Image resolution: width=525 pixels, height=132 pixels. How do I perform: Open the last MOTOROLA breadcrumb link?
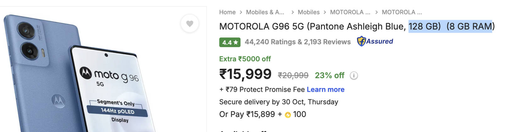point(402,12)
